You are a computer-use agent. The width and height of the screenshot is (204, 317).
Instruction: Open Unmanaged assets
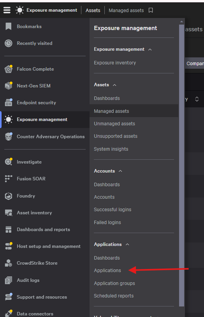pyautogui.click(x=114, y=124)
